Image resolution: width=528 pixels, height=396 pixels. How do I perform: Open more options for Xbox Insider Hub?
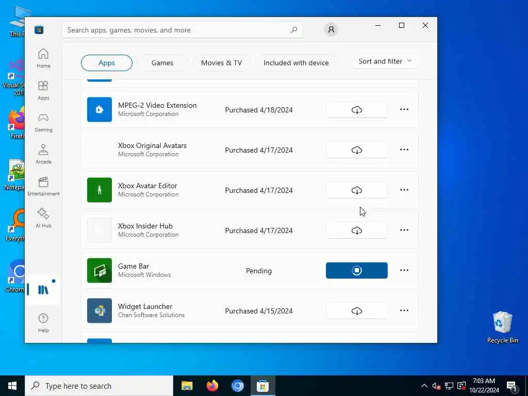click(404, 230)
